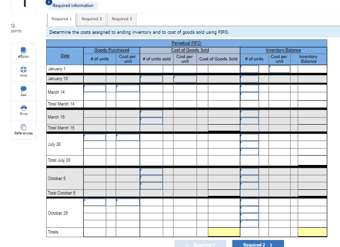Click the yellow Totals inventory balance cell

[x=312, y=232]
